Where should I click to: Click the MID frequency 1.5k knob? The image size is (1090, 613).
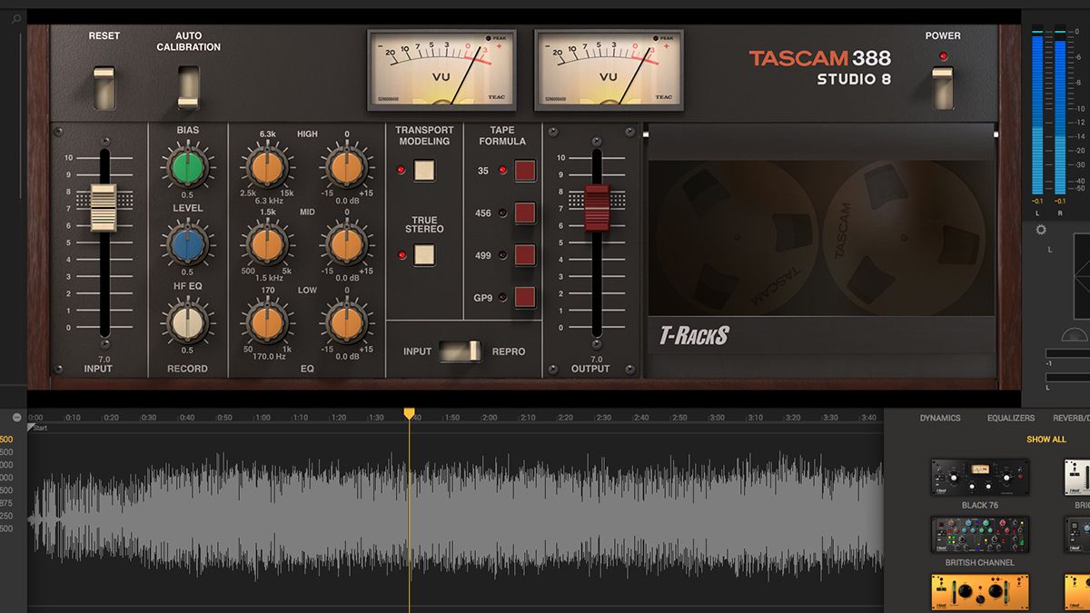tap(266, 244)
